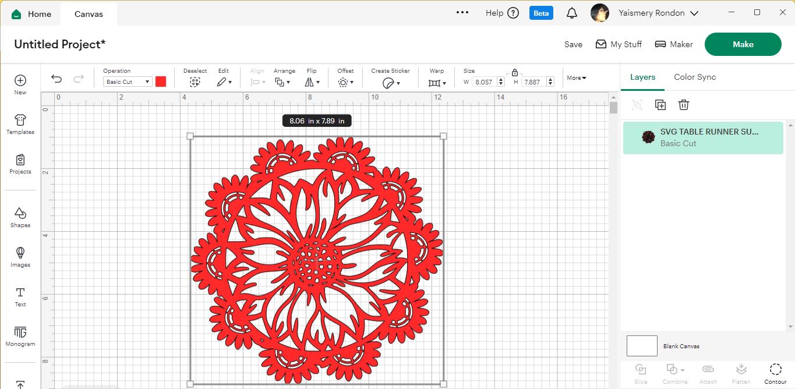The image size is (795, 389).
Task: Delete the layer with trash icon
Action: pos(684,105)
